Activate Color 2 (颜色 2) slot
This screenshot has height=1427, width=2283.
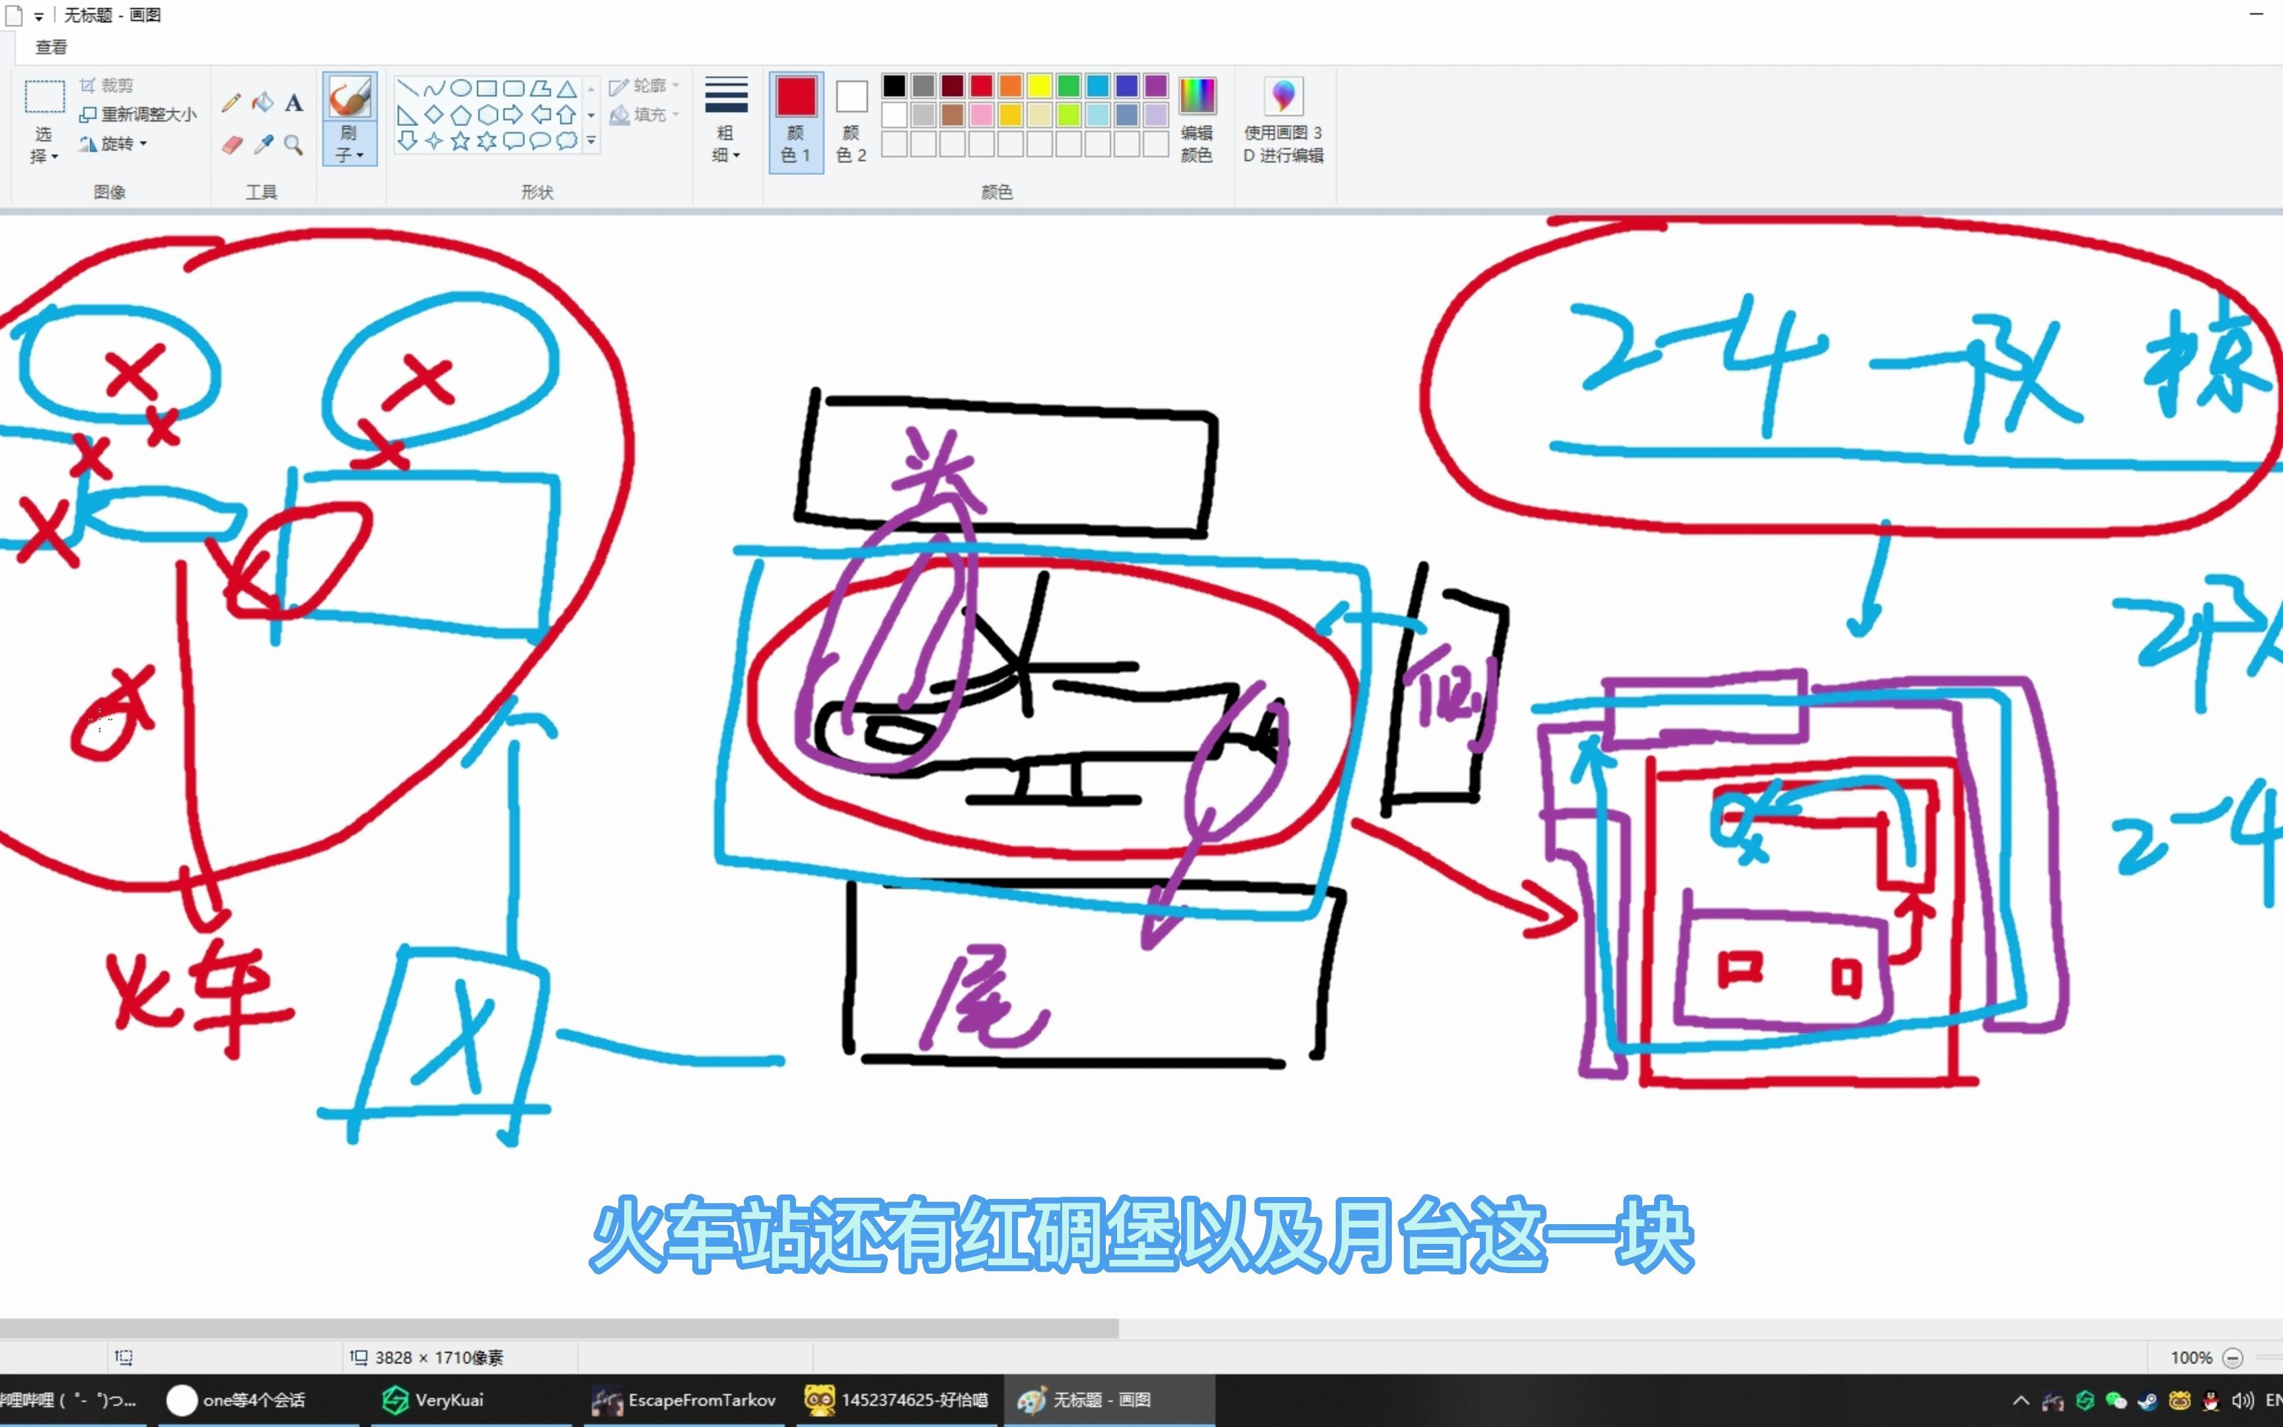851,120
